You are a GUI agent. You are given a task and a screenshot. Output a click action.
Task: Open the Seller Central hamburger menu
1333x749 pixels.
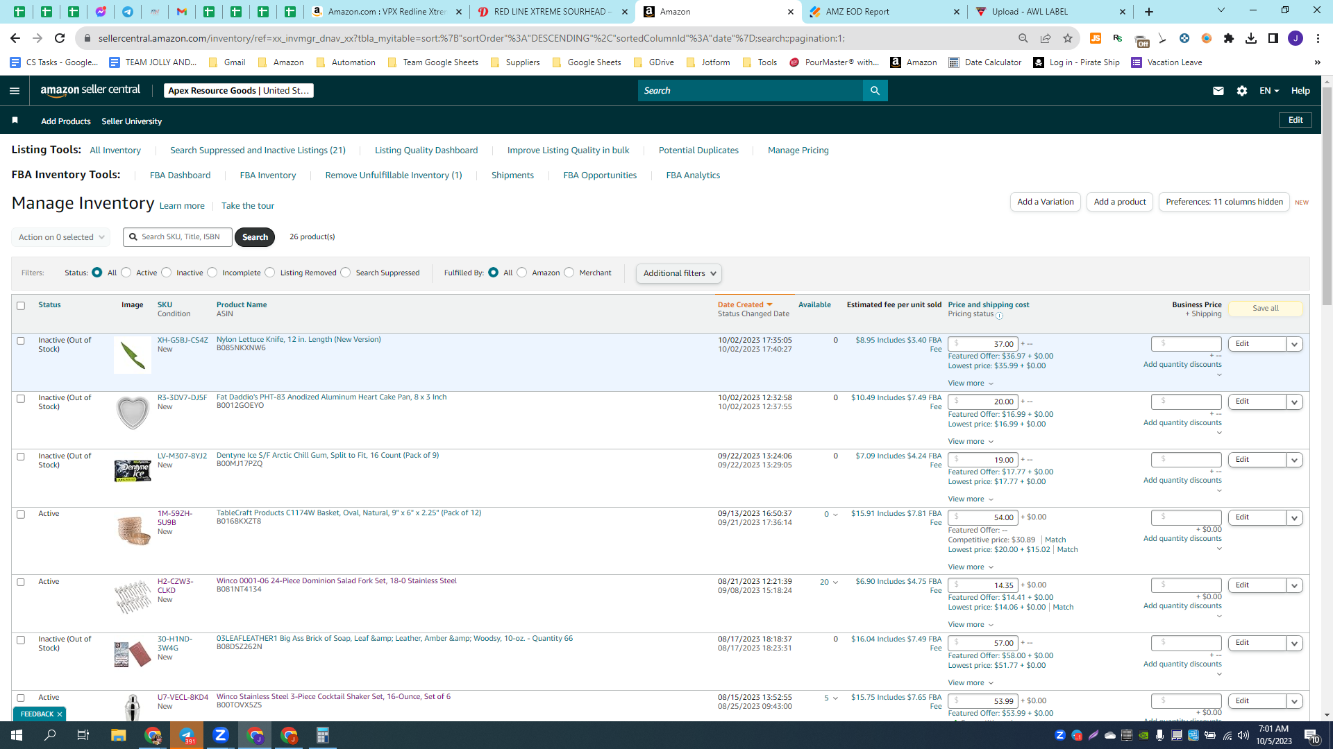[15, 91]
